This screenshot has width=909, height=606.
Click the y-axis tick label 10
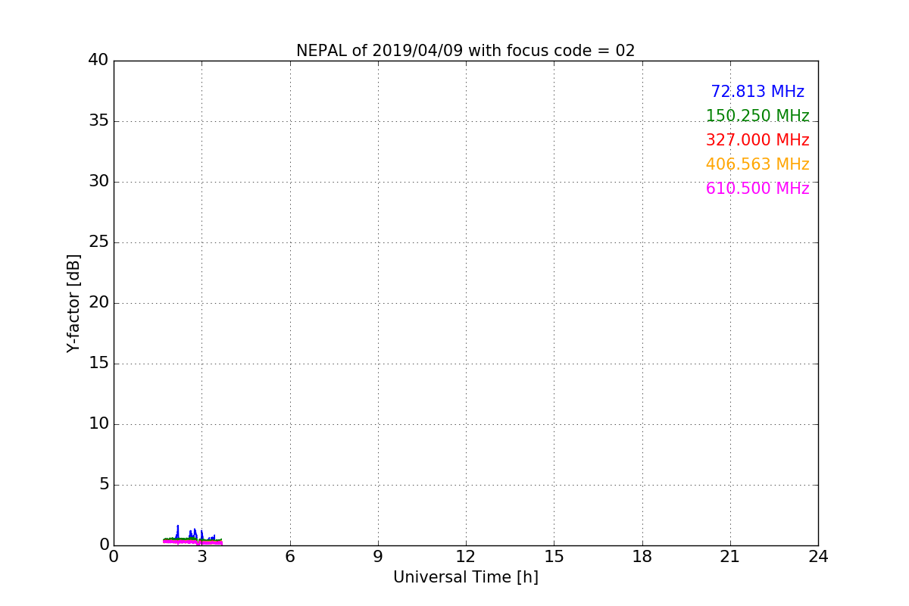click(x=98, y=424)
